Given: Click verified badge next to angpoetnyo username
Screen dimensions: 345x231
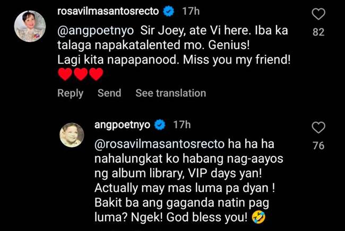Looking at the screenshot, I should pos(160,125).
